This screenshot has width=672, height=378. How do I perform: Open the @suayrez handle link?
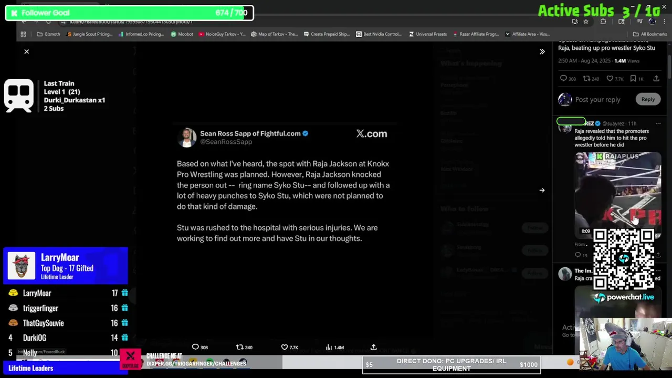613,124
